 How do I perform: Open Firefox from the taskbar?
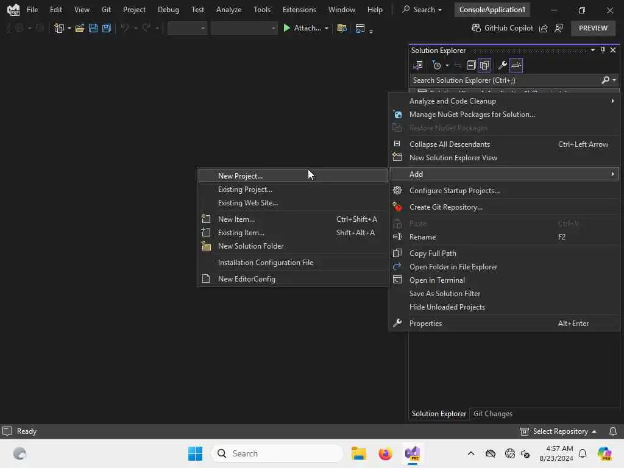point(385,453)
